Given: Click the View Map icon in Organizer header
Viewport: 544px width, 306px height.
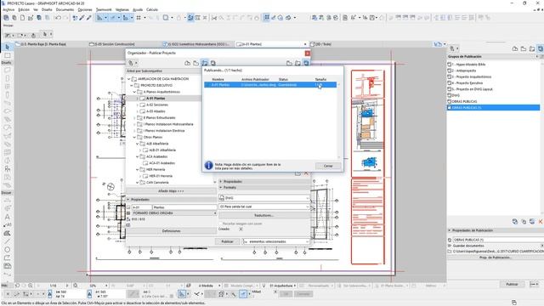Looking at the screenshot, I should click(x=196, y=63).
